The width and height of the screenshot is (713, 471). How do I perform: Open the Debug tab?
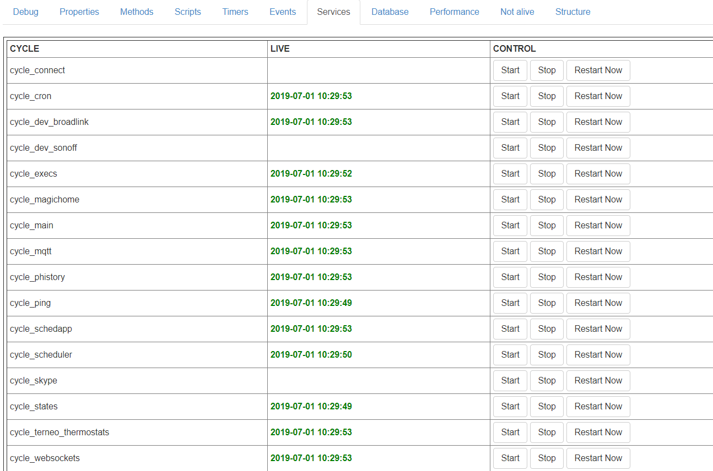pyautogui.click(x=26, y=12)
